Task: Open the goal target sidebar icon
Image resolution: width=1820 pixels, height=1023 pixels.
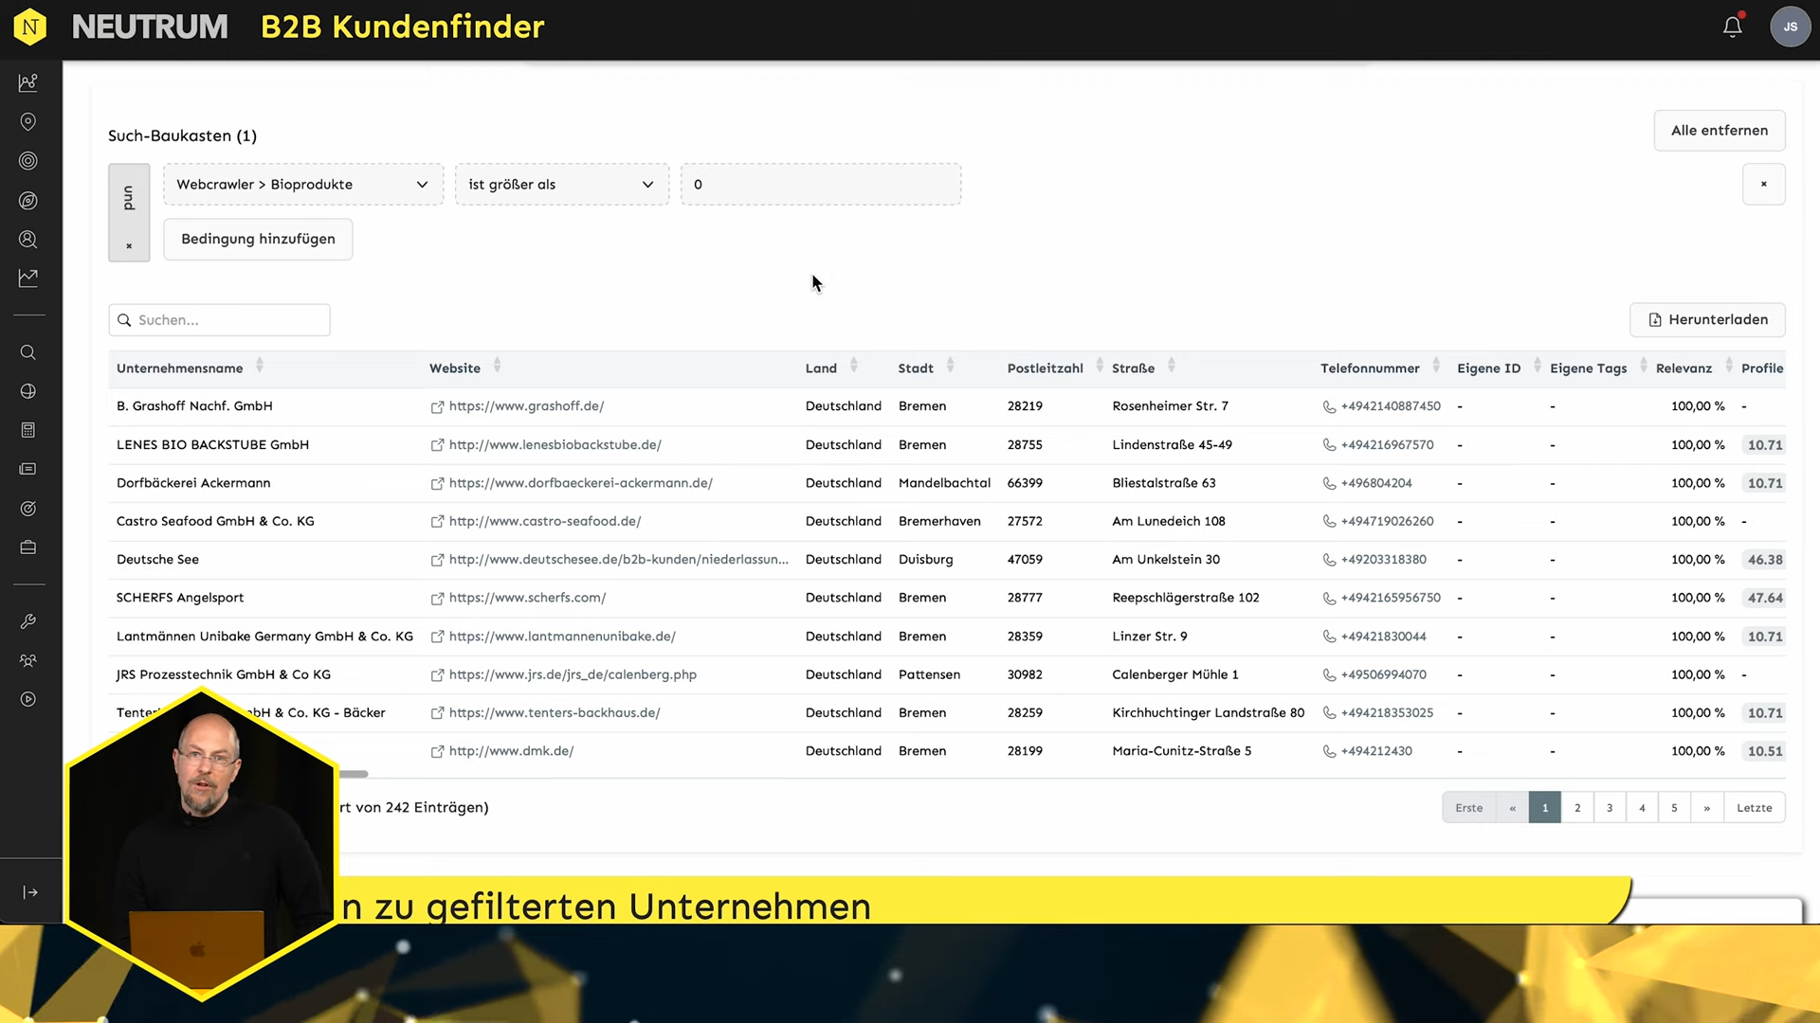Action: [x=28, y=509]
